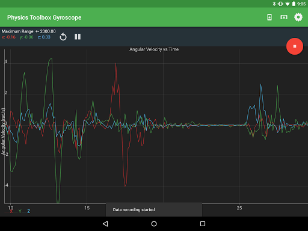Viewport: 308px width, 231px height.
Task: Tap the Maximum Range readout text
Action: point(29,31)
